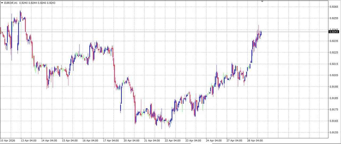Image resolution: width=341 pixels, height=144 pixels.
Task: Click the current price tag 0.9243
Action: 334,32
